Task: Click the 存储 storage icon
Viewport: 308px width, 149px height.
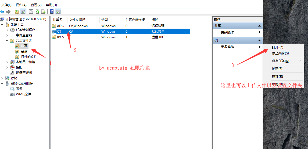Action: pyautogui.click(x=8, y=78)
